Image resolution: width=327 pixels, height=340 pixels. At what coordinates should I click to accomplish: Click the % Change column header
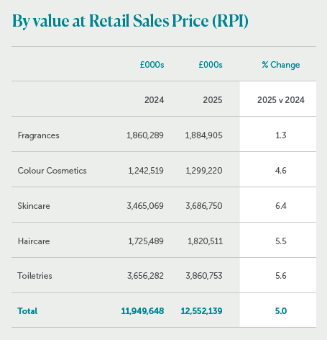coord(281,65)
